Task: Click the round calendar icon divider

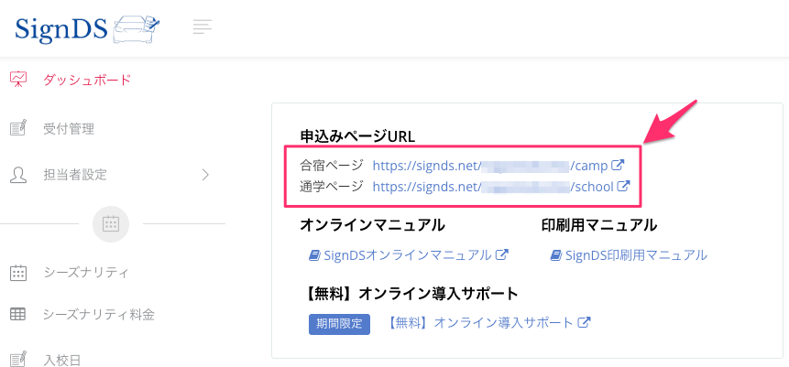Action: point(111,223)
